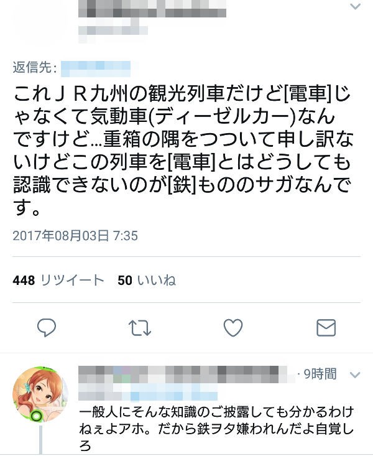Select the main tweet text about JR九州
Screen dimensions: 373x456
point(183,151)
